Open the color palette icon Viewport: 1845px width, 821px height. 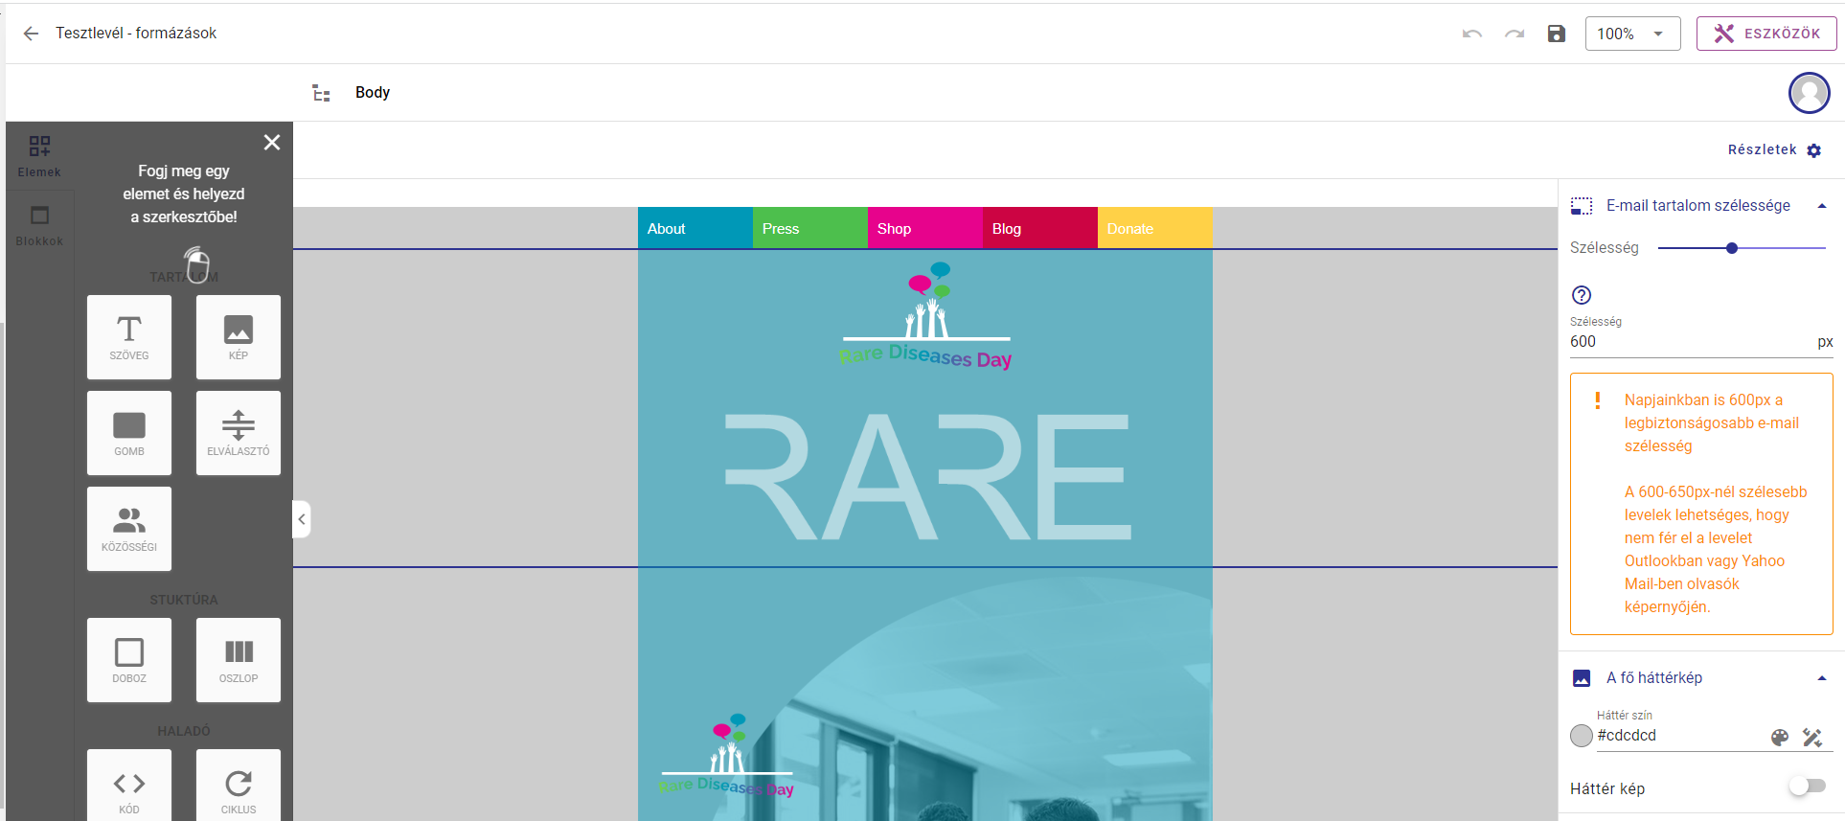pos(1780,737)
